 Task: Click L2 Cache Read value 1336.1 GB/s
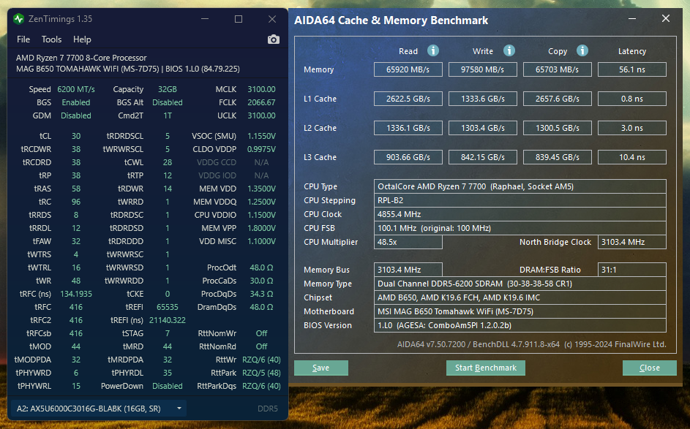pos(408,128)
